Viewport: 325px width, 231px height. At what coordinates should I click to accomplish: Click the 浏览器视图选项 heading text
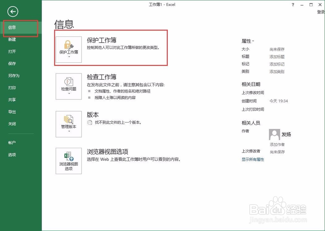tap(107, 152)
